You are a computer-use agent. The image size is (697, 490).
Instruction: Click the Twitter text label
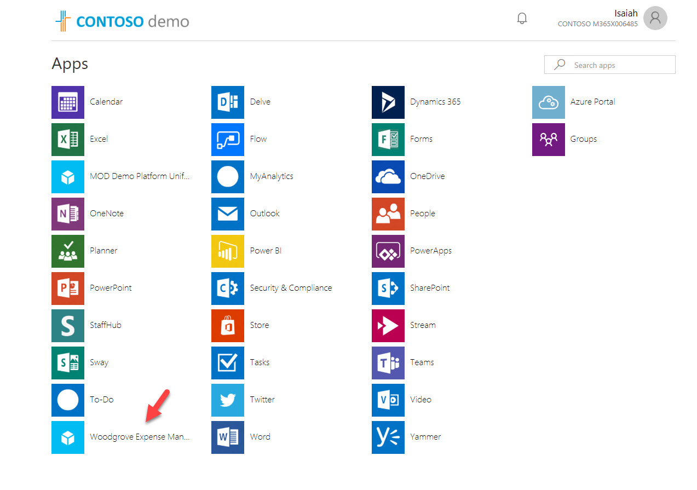click(x=262, y=400)
